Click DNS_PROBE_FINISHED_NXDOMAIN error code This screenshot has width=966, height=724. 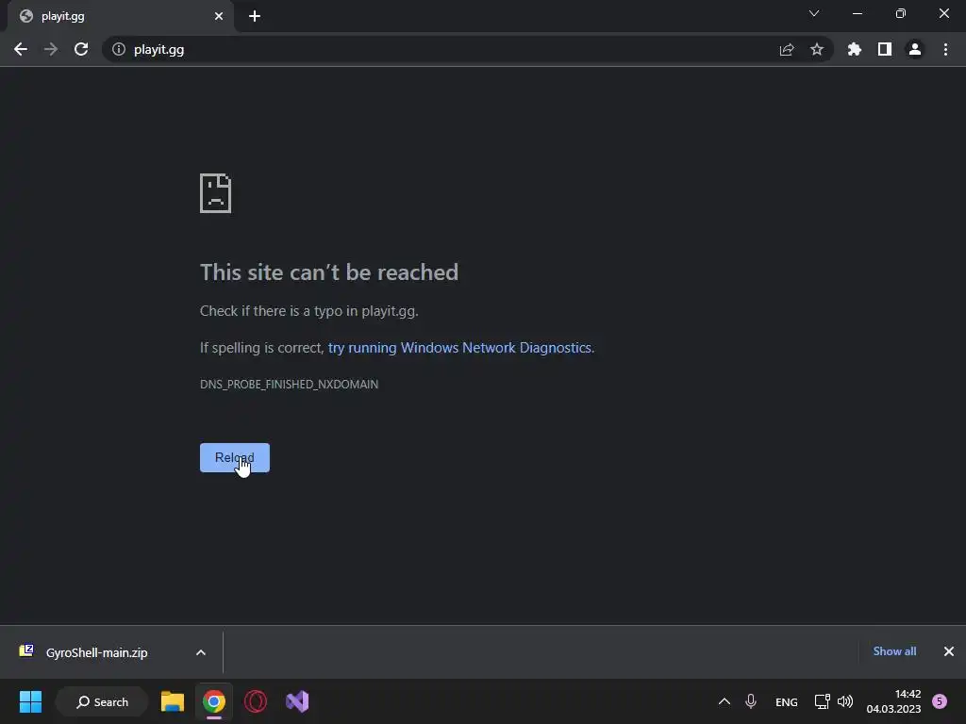point(289,385)
